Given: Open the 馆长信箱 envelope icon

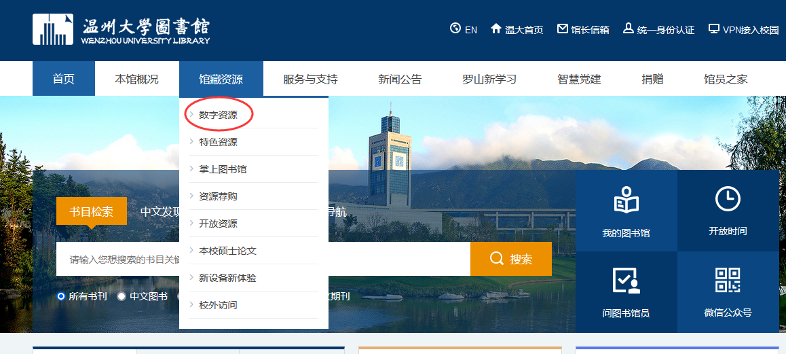Looking at the screenshot, I should pyautogui.click(x=562, y=29).
